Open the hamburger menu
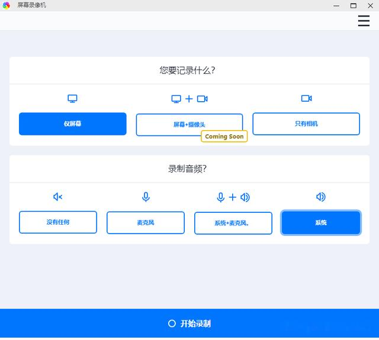Image resolution: width=379 pixels, height=340 pixels. pyautogui.click(x=364, y=21)
